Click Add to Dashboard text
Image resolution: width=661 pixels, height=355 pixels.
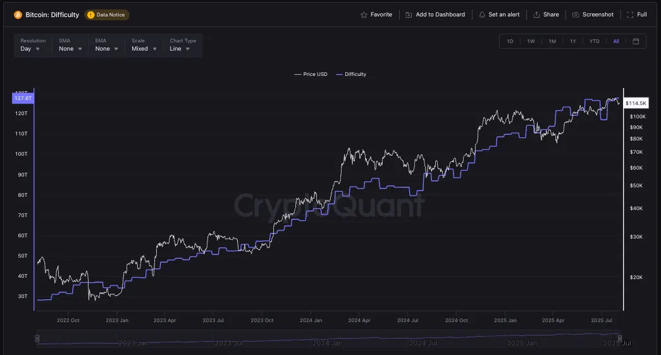(440, 15)
